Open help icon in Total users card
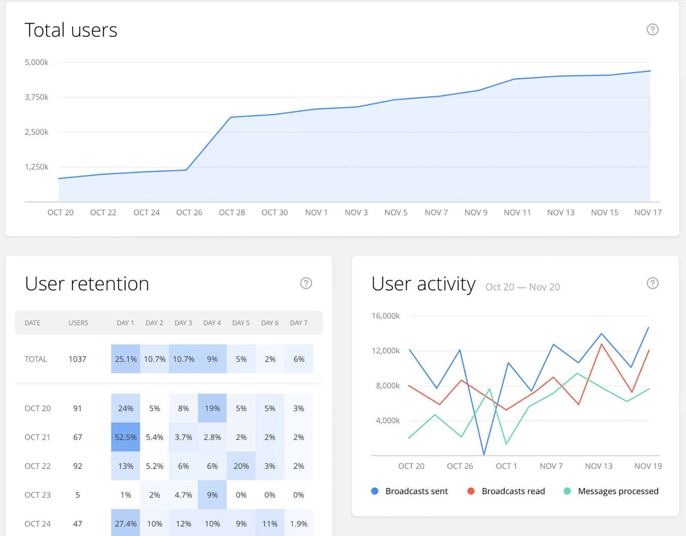 pos(653,30)
